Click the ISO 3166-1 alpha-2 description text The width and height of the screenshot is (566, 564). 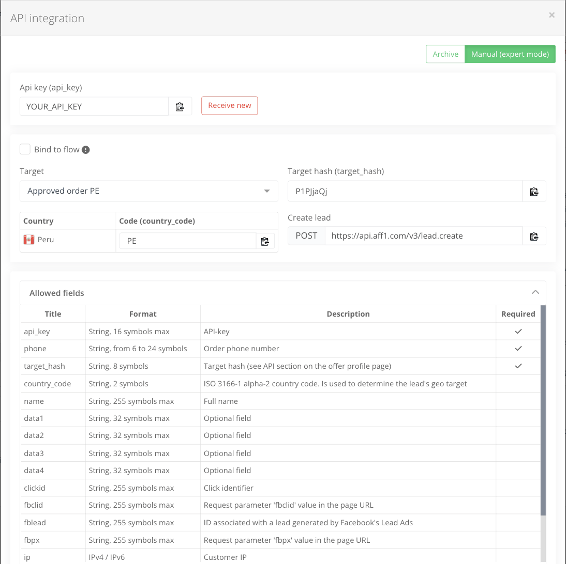(335, 384)
